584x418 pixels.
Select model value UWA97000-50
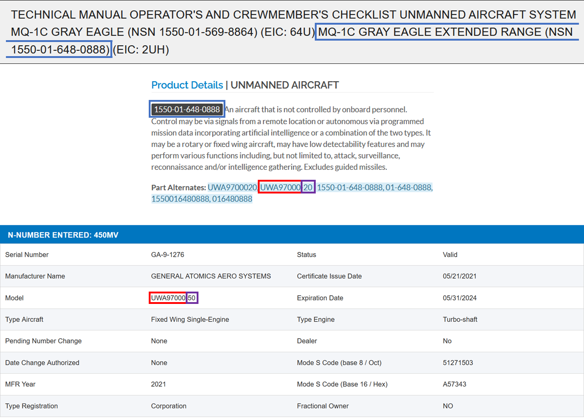[x=174, y=298]
